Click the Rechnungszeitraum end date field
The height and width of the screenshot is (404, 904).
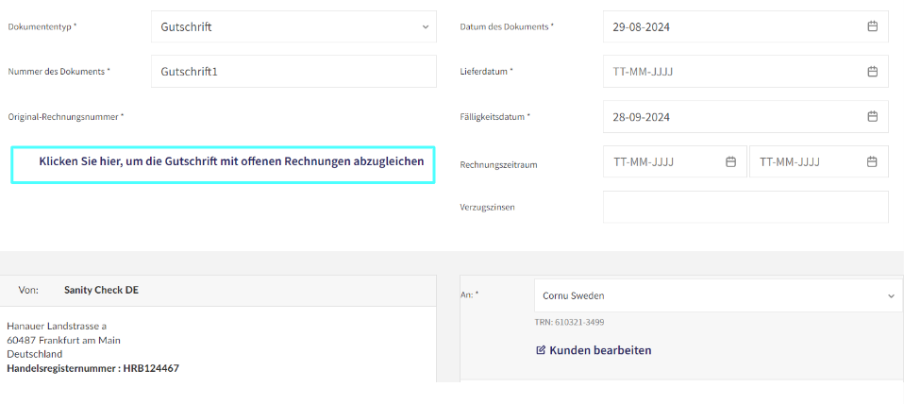(x=819, y=161)
